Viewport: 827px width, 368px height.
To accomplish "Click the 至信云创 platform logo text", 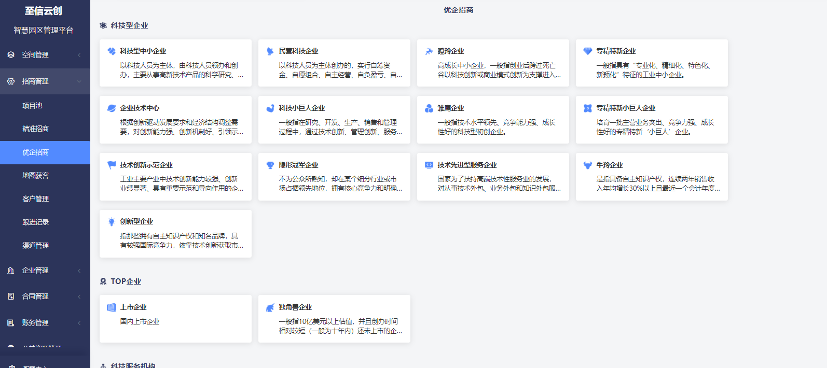I will point(44,11).
